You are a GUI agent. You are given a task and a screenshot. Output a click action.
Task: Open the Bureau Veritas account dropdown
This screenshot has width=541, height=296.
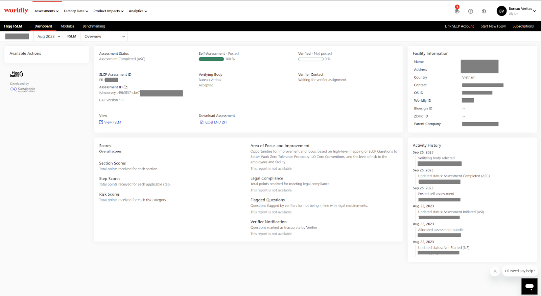point(522,11)
